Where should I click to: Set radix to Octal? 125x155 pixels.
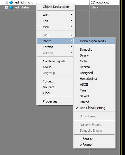pyautogui.click(x=94, y=61)
